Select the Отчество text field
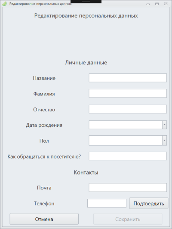Image resolution: width=172 pixels, height=229 pixels. (x=128, y=109)
